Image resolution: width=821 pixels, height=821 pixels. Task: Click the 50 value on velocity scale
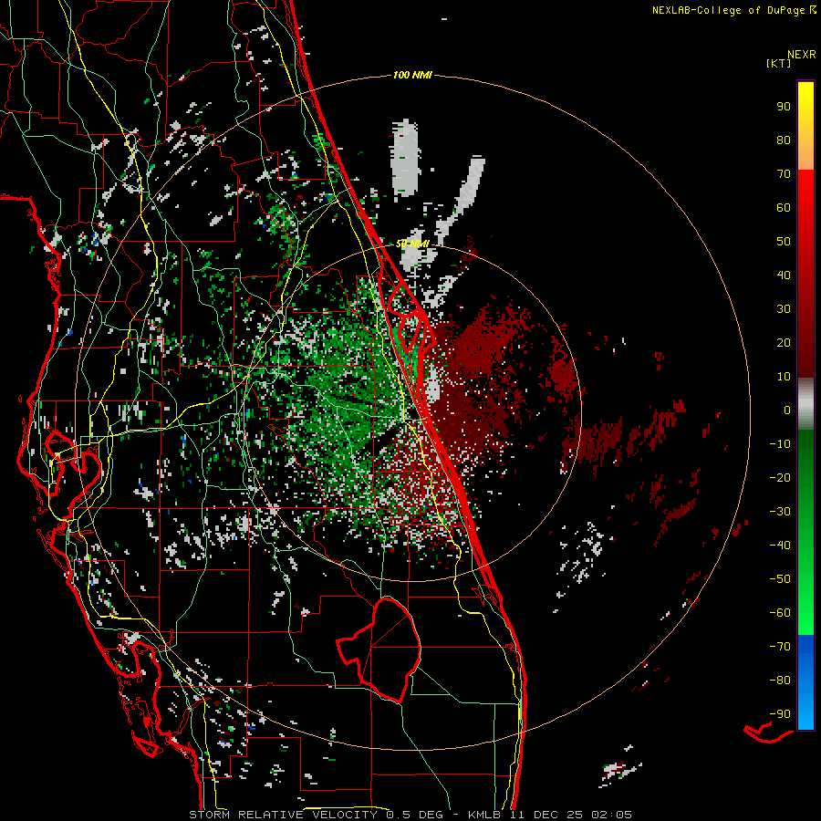784,242
